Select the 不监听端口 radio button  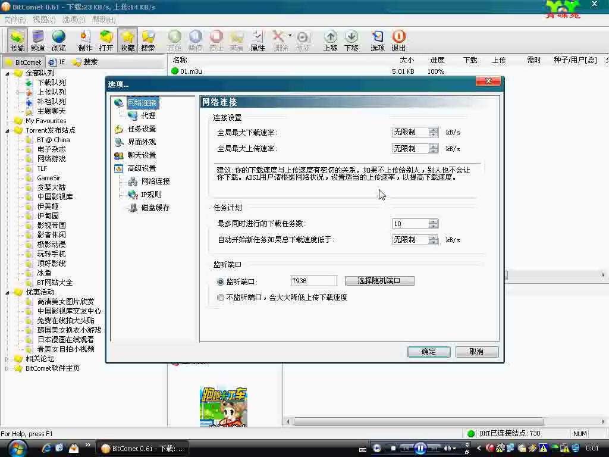[221, 298]
